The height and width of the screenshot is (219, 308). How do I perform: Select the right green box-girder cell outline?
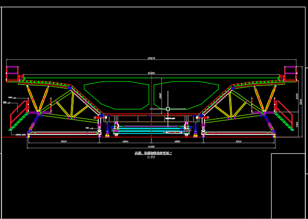click(x=186, y=95)
